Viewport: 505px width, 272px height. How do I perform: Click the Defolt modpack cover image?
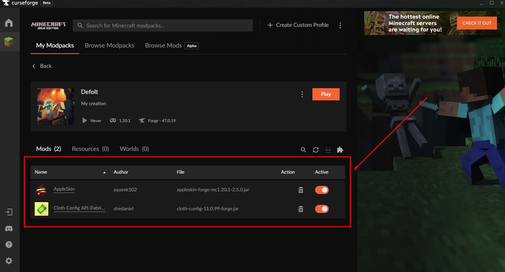(x=56, y=106)
